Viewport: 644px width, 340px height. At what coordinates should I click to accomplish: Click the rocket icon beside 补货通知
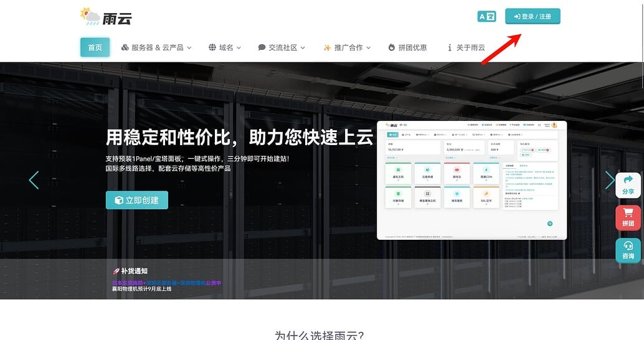[116, 271]
